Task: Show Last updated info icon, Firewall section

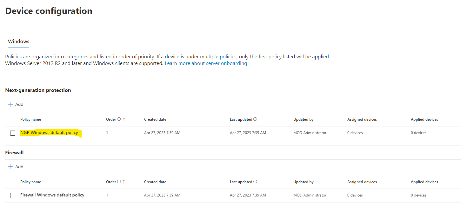Action: (x=255, y=182)
